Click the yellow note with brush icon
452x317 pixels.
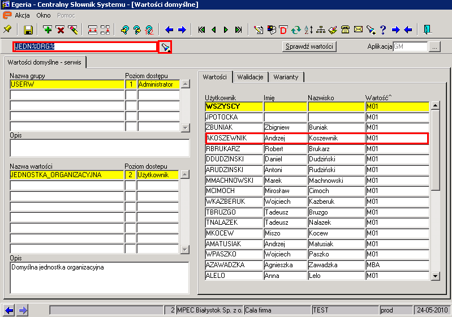click(x=333, y=29)
